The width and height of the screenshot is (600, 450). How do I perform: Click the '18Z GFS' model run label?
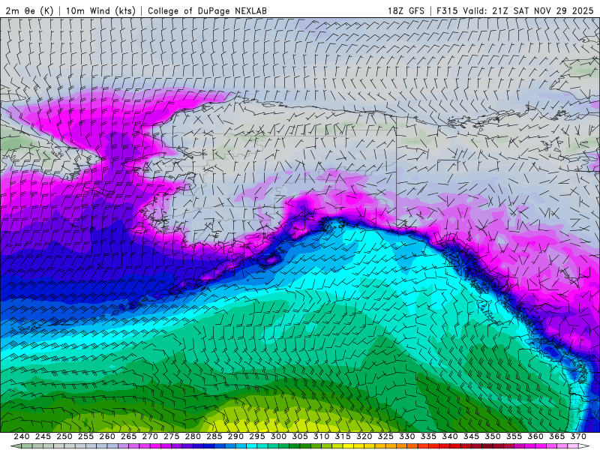(x=406, y=10)
